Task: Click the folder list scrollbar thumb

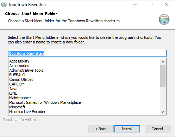Action: (163, 76)
